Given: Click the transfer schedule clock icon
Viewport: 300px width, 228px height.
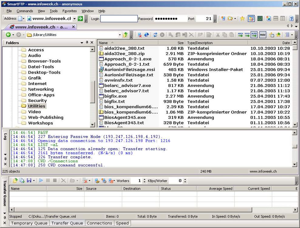Looking at the screenshot, I should pyautogui.click(x=104, y=181).
